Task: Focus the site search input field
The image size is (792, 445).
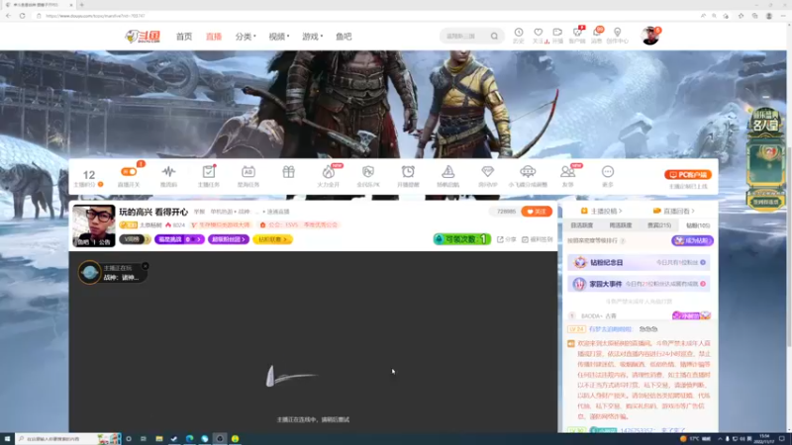Action: (464, 37)
